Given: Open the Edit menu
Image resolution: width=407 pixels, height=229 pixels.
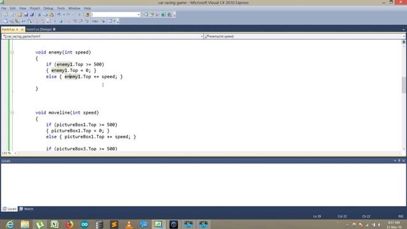Looking at the screenshot, I should coord(13,8).
